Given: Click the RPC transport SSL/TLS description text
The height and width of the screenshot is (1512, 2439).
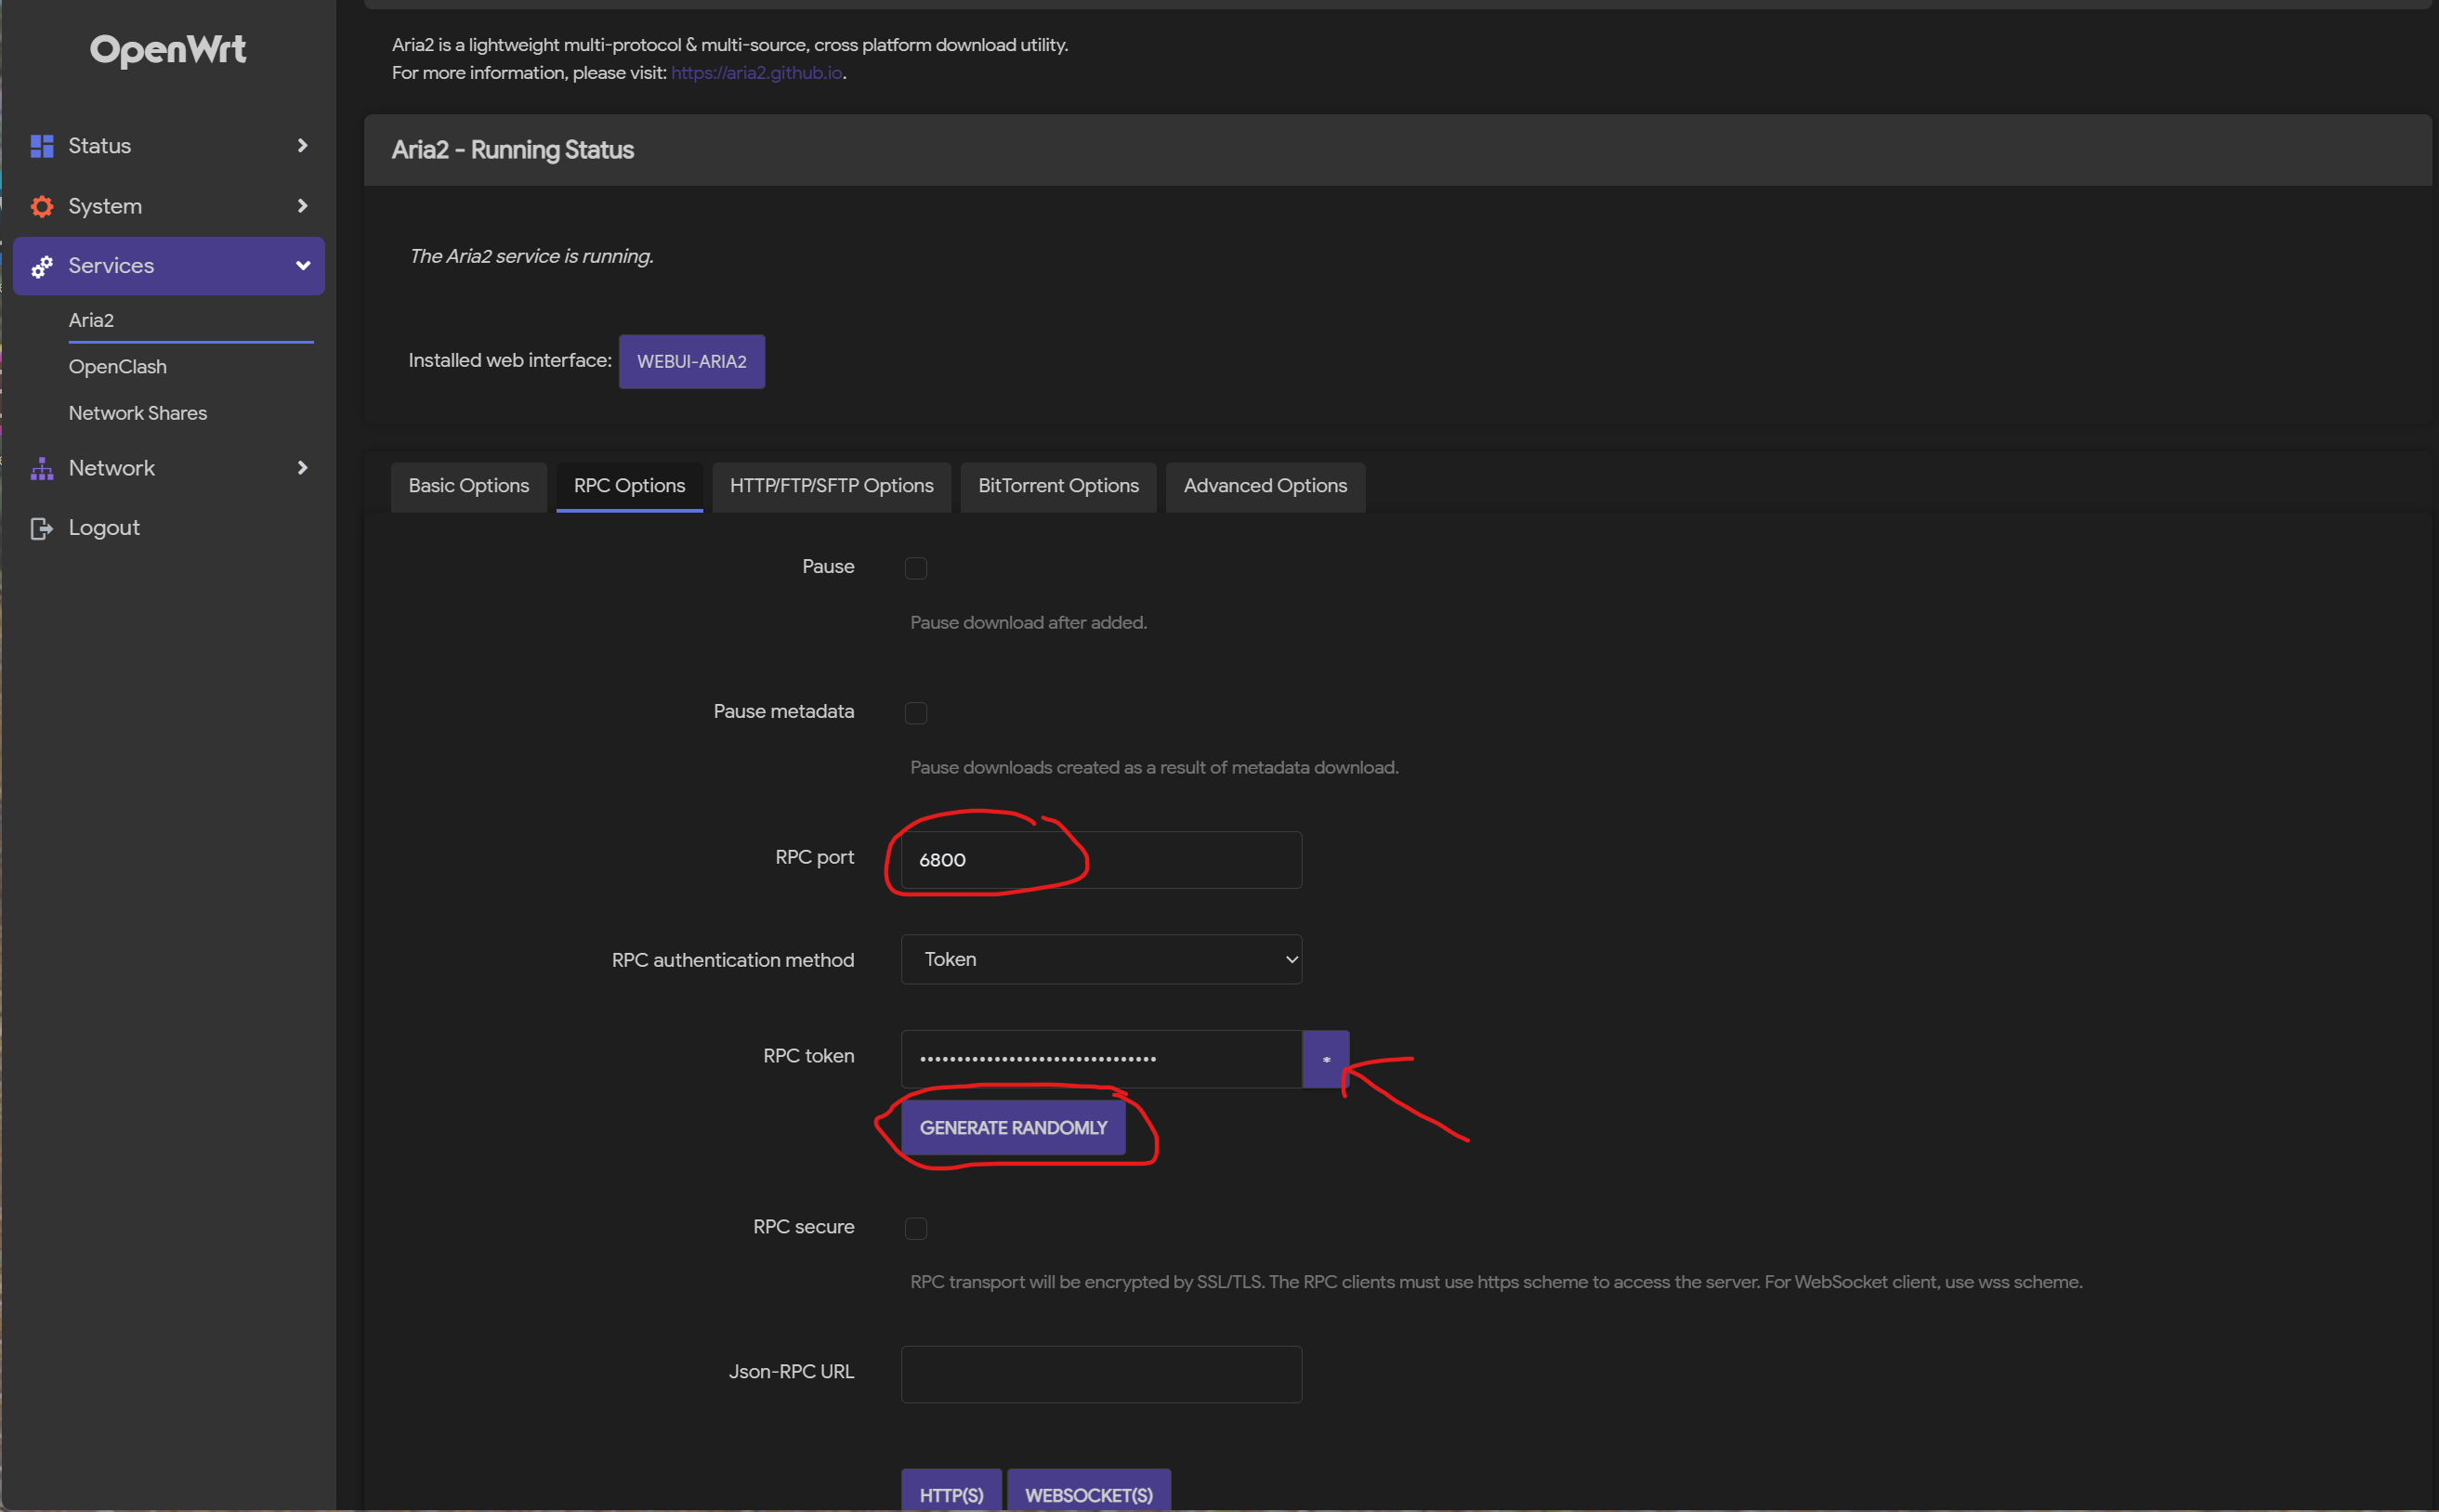Looking at the screenshot, I should 1496,1282.
